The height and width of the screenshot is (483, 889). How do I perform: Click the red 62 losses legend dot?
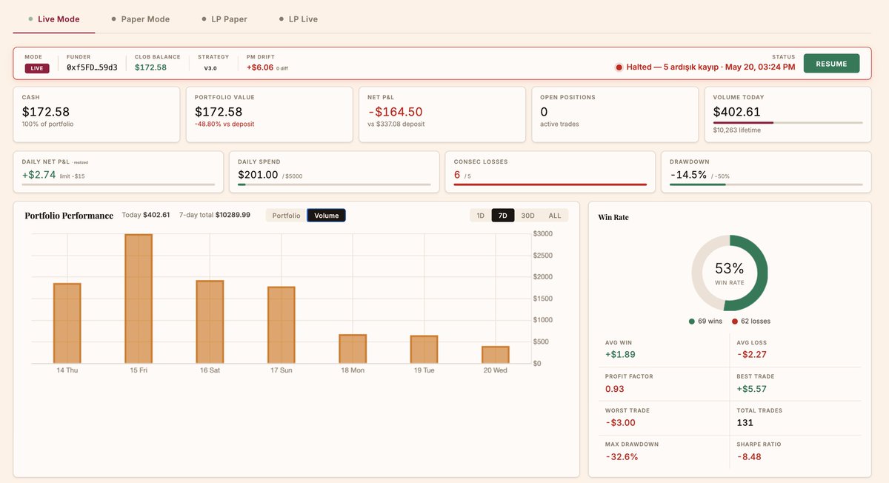point(734,322)
